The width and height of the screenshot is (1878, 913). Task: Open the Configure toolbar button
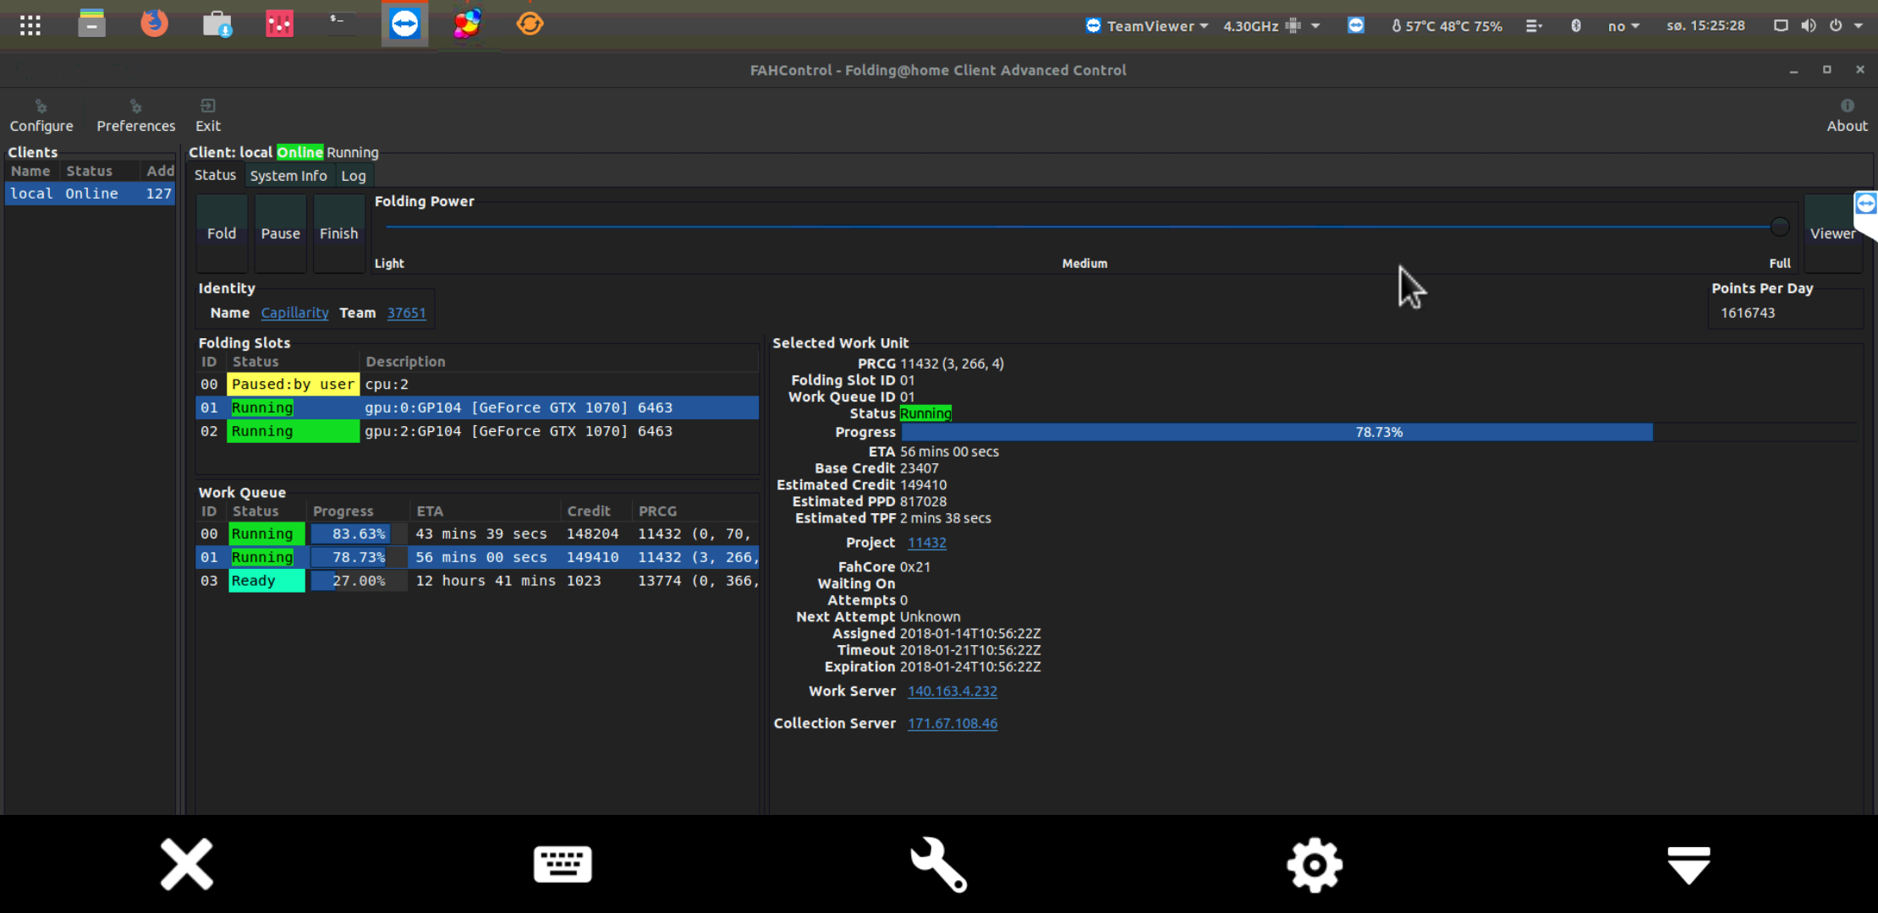pyautogui.click(x=41, y=116)
